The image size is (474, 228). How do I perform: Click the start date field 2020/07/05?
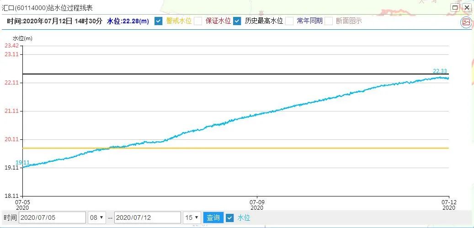(52, 217)
